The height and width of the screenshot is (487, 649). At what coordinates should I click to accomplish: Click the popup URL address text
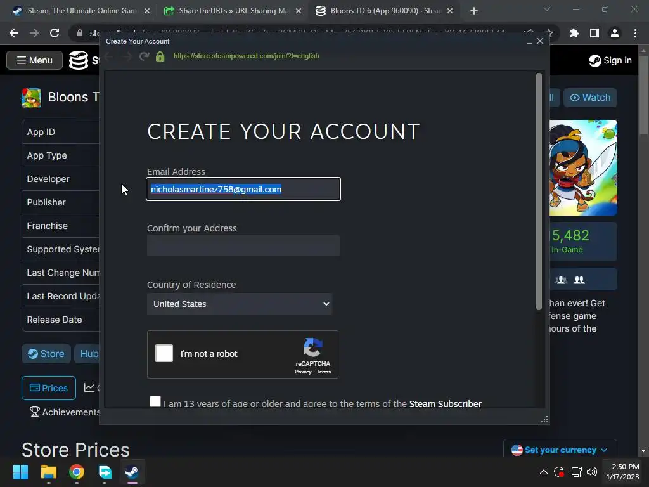(247, 56)
